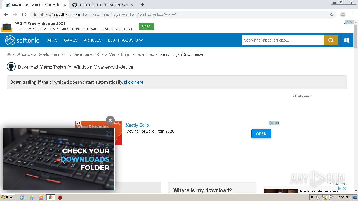Go back using browser back arrow
The image size is (358, 201).
6,15
